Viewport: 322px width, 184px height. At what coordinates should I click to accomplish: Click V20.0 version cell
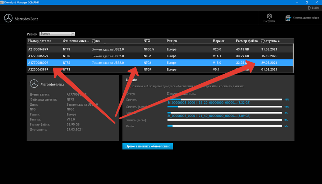point(217,49)
